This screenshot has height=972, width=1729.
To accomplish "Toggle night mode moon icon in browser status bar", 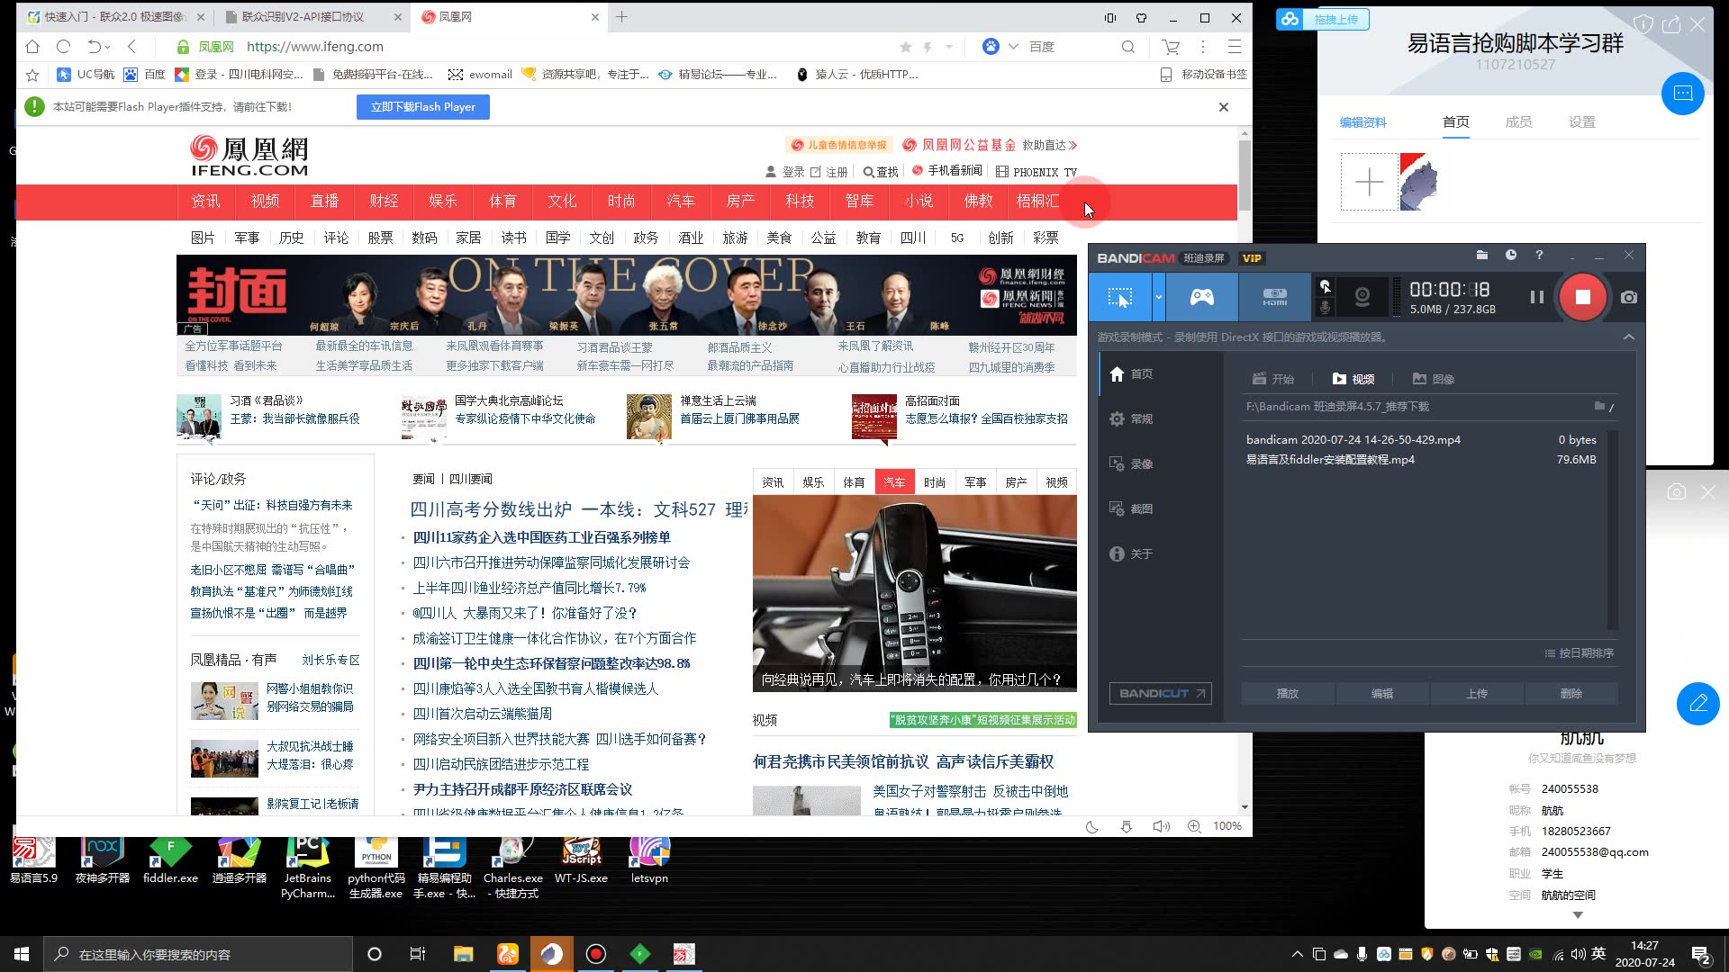I will pos(1092,826).
